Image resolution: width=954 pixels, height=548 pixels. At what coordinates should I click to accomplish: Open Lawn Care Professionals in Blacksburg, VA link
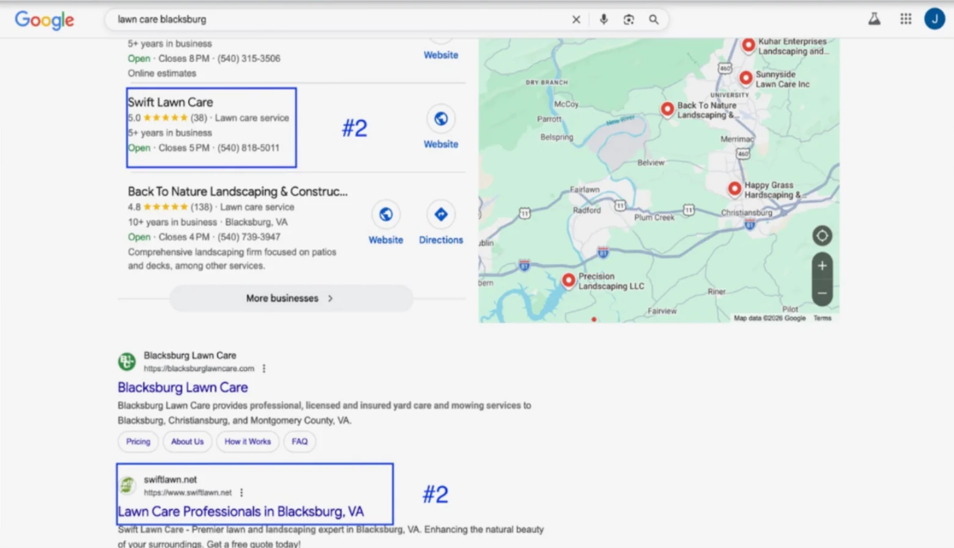(x=241, y=511)
